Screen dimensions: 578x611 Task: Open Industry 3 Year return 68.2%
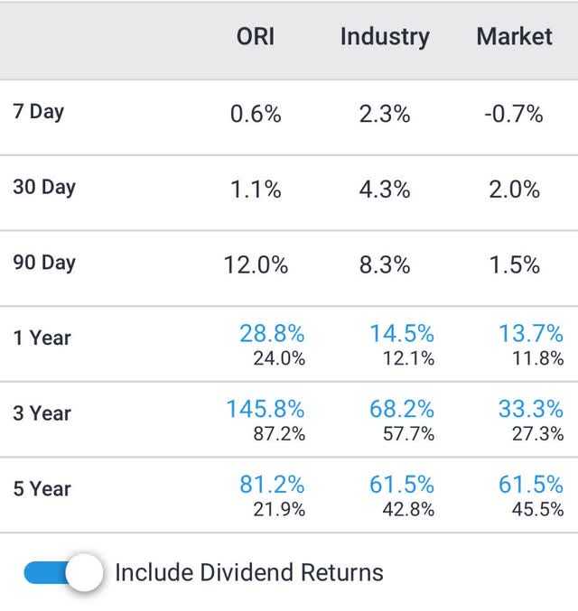(x=402, y=409)
